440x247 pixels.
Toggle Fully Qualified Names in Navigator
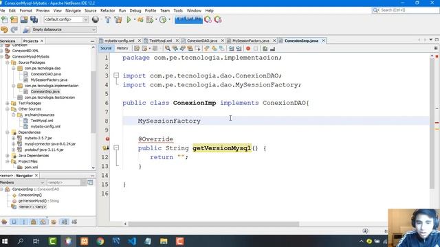coord(54,222)
